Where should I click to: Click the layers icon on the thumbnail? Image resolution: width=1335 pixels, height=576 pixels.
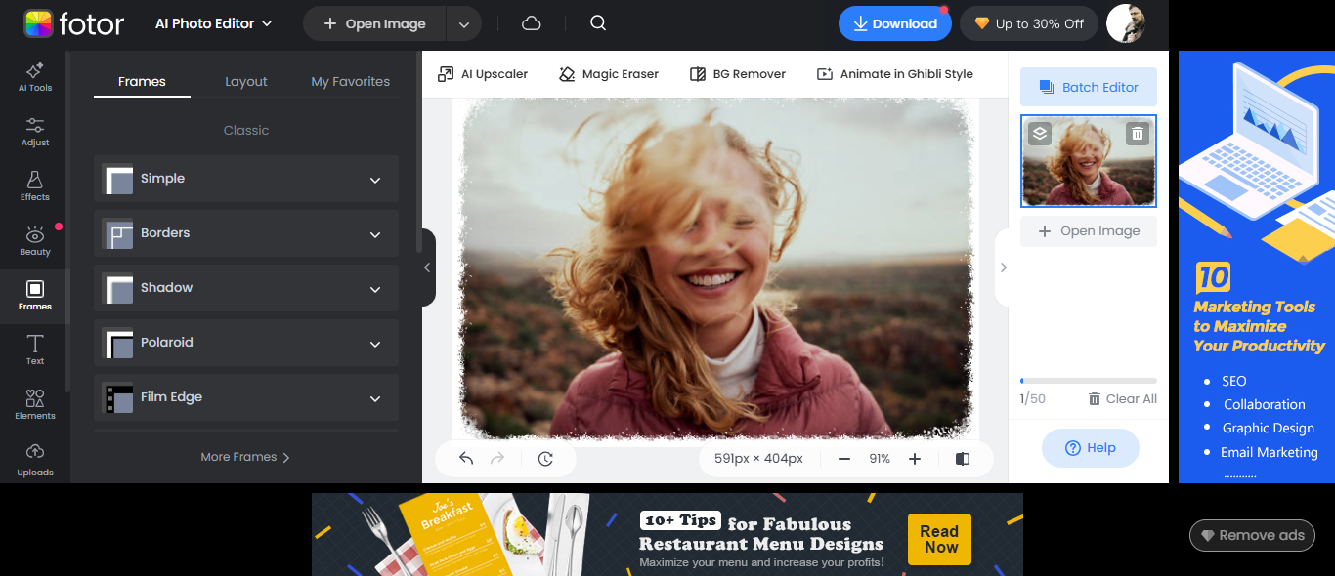(1040, 134)
